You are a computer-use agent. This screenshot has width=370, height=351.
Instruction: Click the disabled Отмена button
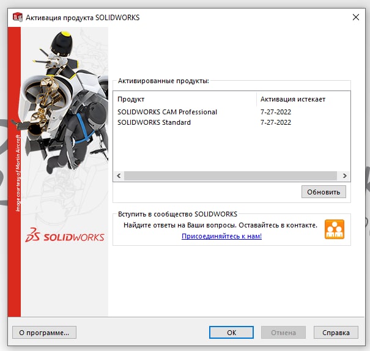(x=283, y=333)
